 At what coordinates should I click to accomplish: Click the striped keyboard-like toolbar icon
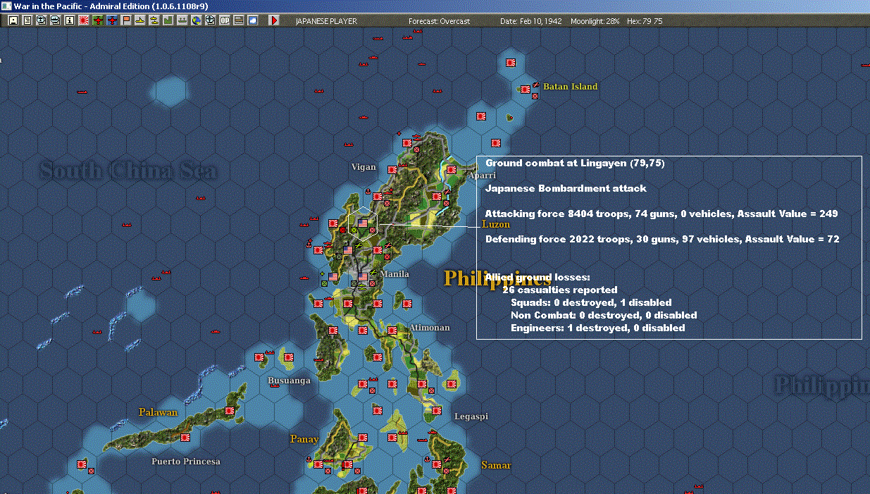coord(239,20)
